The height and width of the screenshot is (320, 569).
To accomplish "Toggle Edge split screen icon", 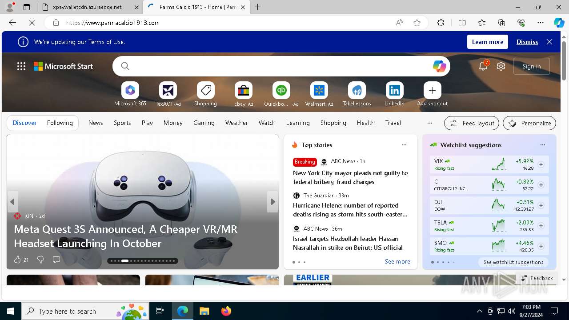I will point(462,23).
